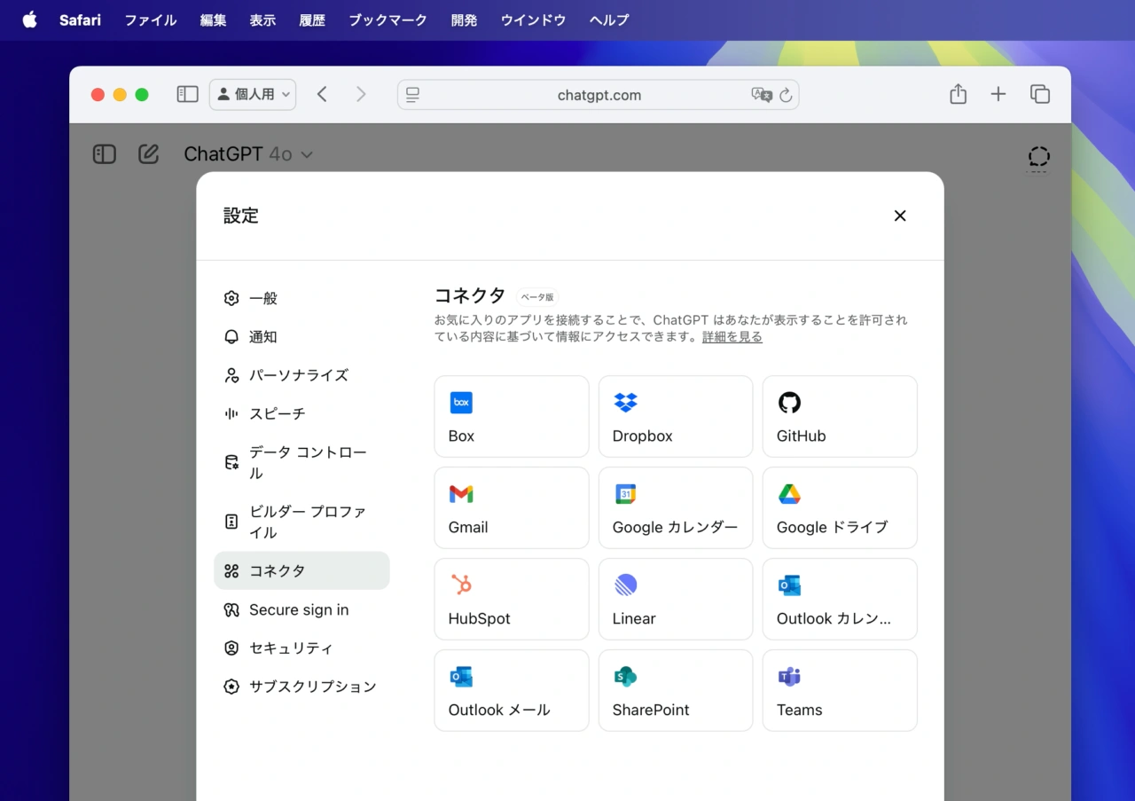Screen dimensions: 1135x801
Task: Expand the ChatGPT 4o model selector
Action: [248, 154]
